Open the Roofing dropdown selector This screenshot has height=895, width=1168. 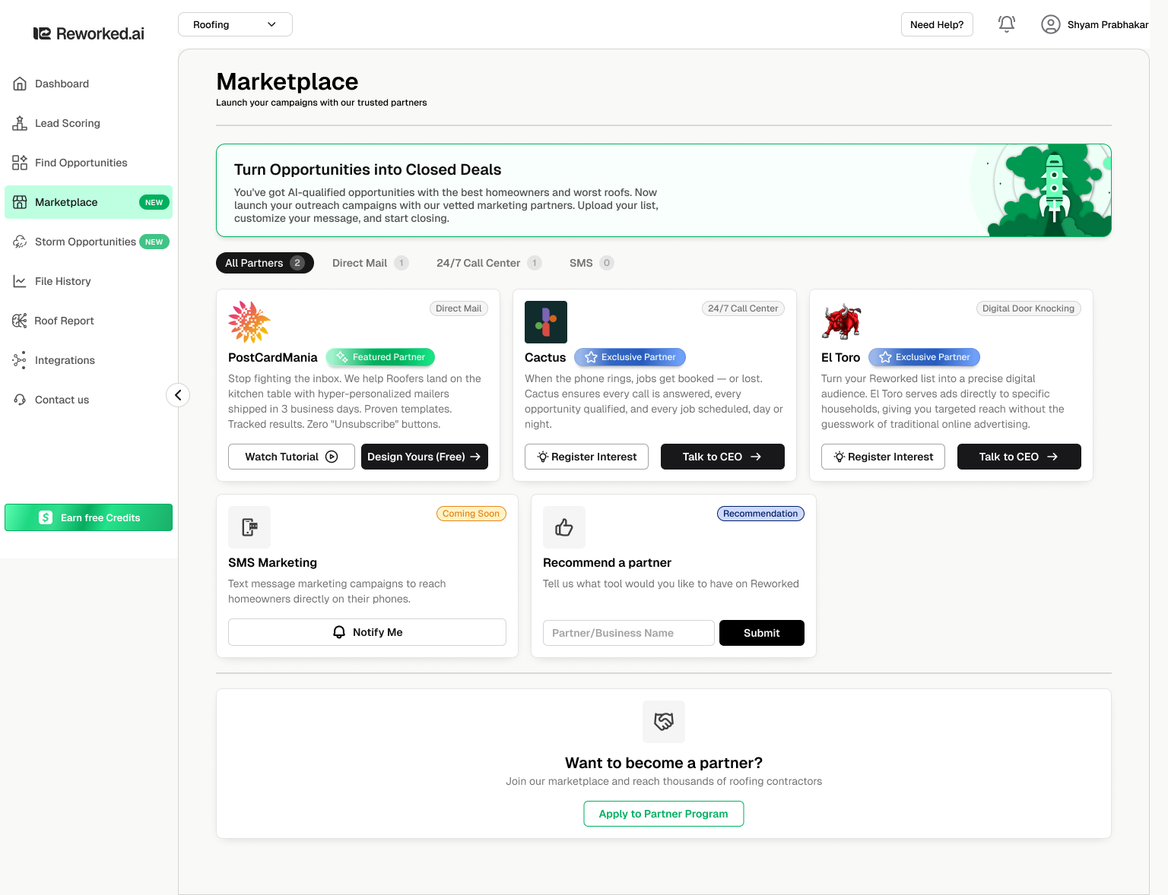pyautogui.click(x=234, y=24)
